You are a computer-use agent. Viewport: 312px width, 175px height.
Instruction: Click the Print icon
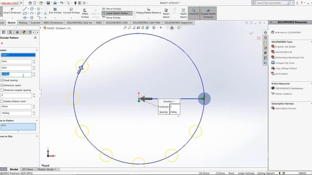(x=55, y=3)
